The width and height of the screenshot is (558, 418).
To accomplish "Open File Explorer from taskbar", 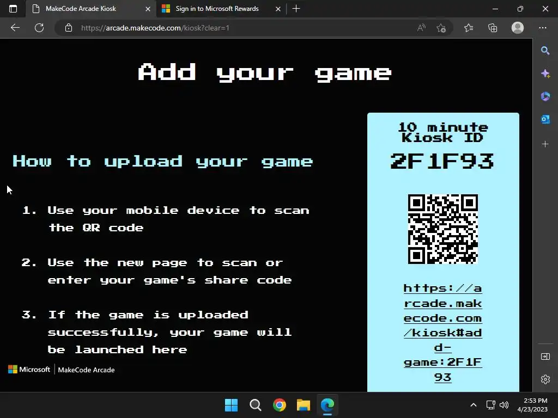I will [303, 405].
